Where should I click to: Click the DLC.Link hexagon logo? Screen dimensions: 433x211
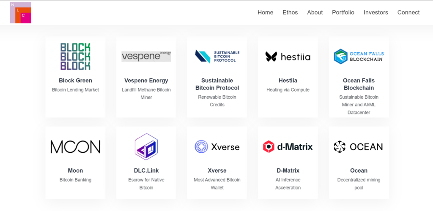coord(146,146)
